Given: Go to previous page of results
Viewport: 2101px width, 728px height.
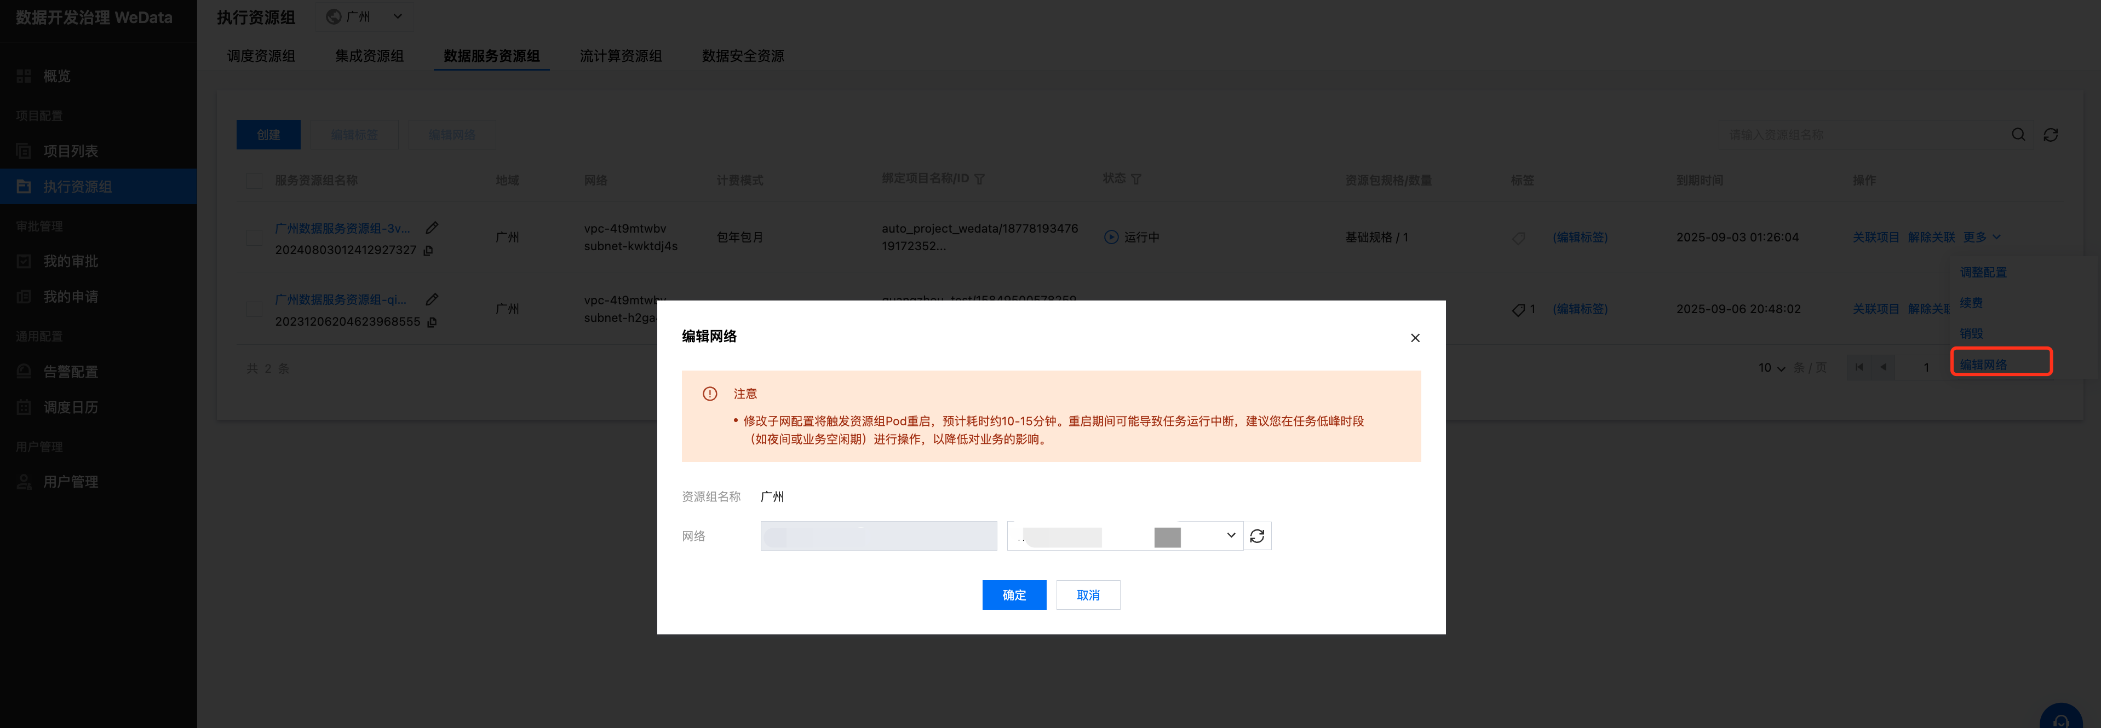Looking at the screenshot, I should (1883, 368).
